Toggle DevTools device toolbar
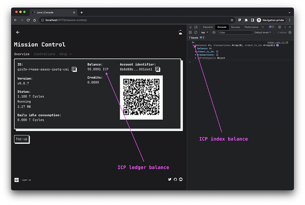This screenshot has height=205, width=305. tap(196, 27)
